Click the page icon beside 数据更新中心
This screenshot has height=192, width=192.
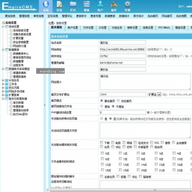point(11,54)
